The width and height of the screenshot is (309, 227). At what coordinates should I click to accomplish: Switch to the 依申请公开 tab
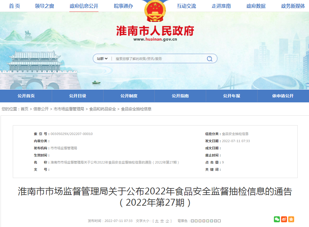(283, 96)
